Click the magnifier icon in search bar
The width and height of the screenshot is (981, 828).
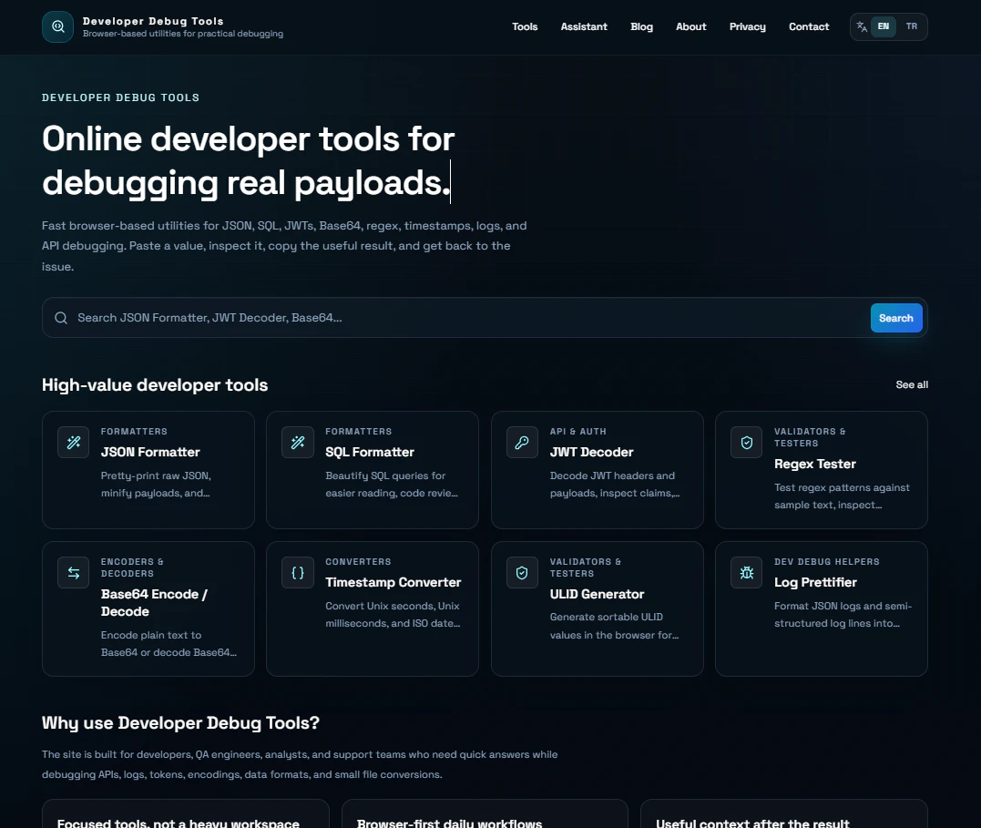[x=61, y=318]
